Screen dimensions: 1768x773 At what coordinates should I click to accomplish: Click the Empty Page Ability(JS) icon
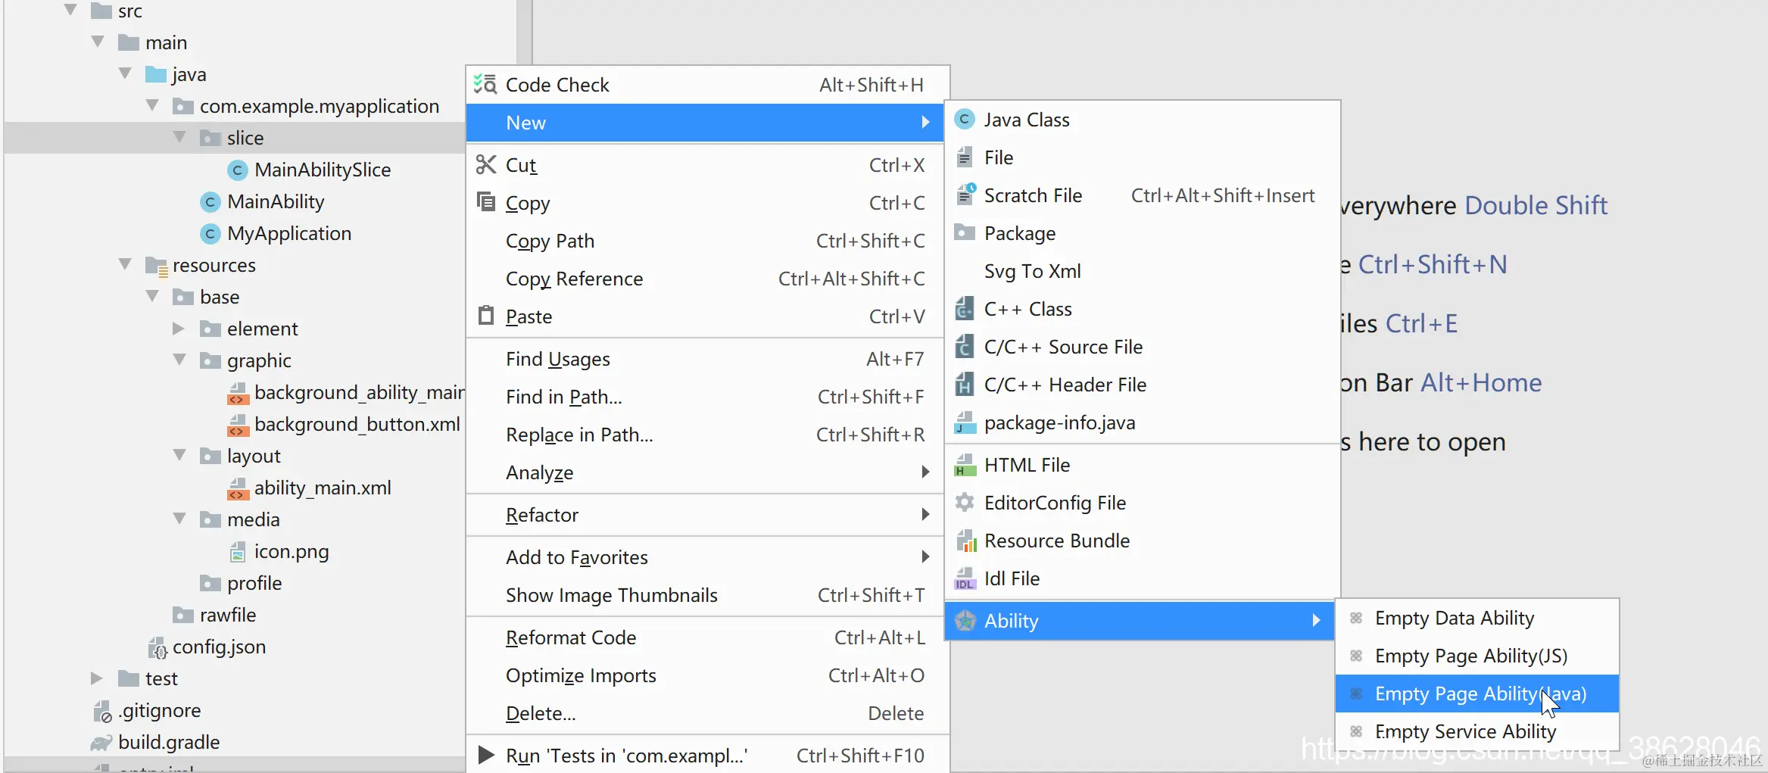coord(1356,656)
